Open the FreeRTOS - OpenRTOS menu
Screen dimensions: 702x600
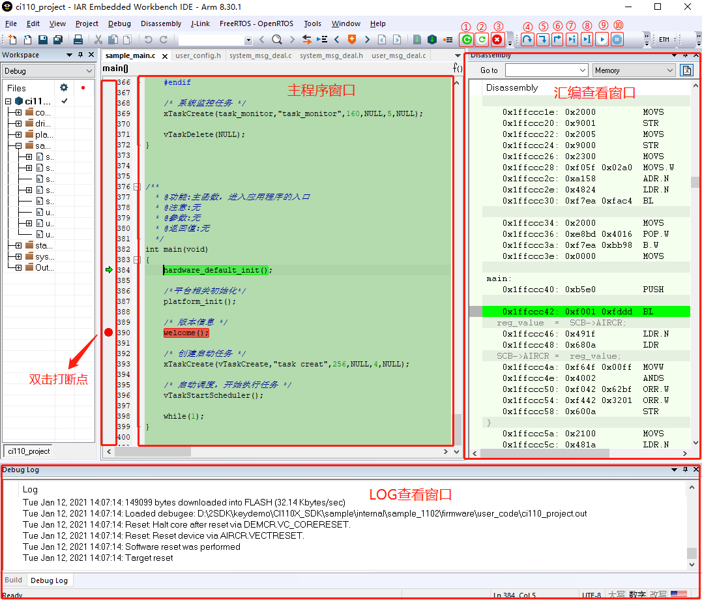coord(256,23)
